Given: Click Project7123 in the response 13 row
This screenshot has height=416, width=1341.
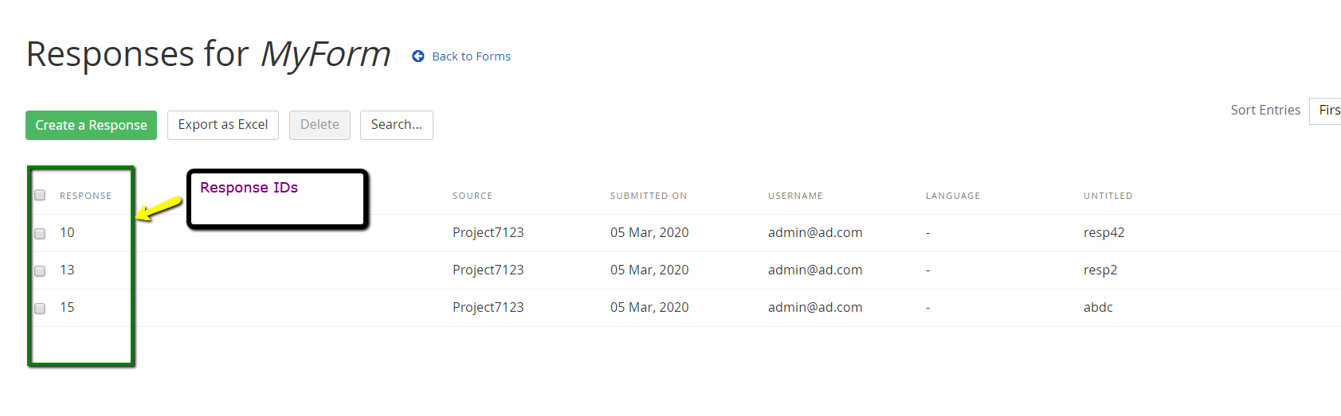Looking at the screenshot, I should click(x=488, y=270).
